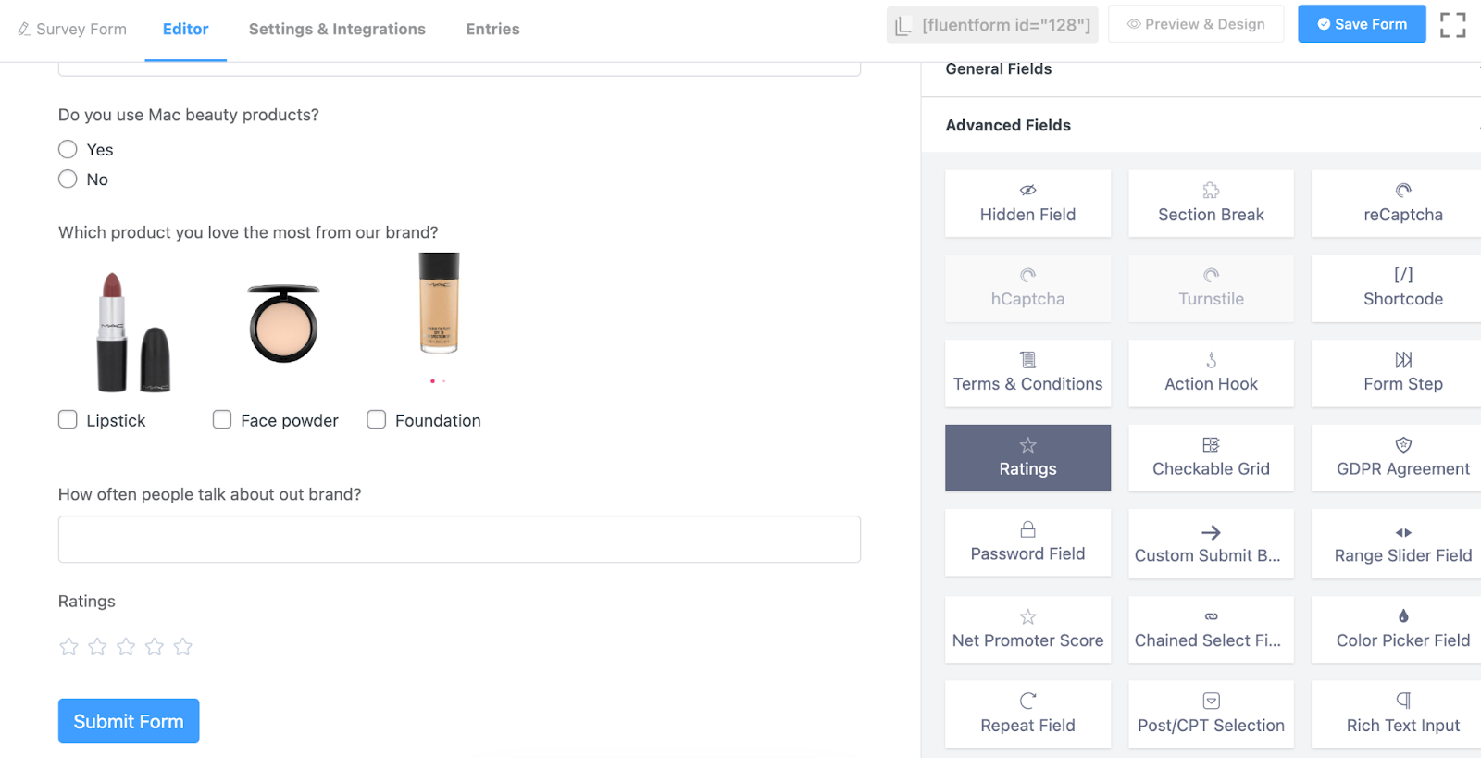Image resolution: width=1481 pixels, height=758 pixels.
Task: Insert the Password Field element
Action: coord(1027,543)
